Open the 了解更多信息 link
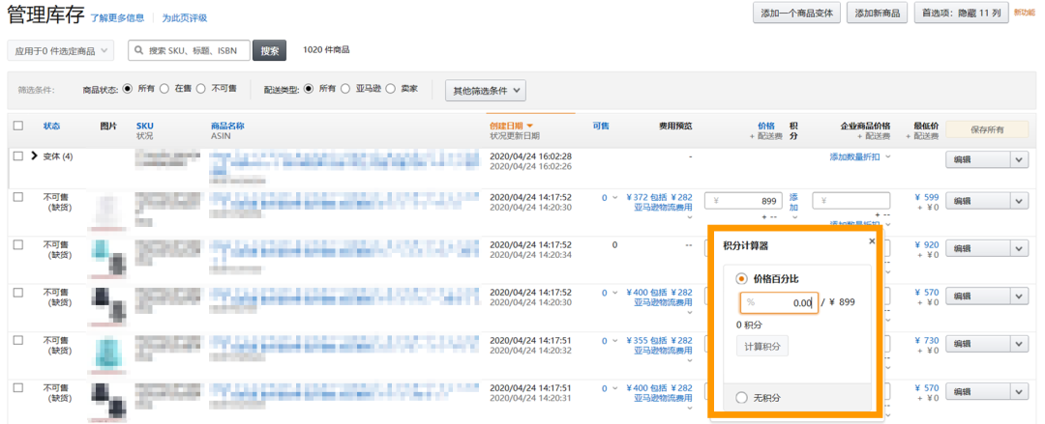The image size is (1045, 424). [x=117, y=18]
